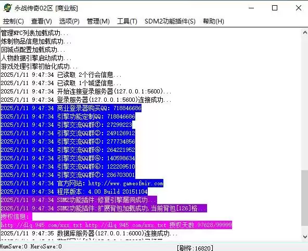The width and height of the screenshot is (308, 251).
Task: Select line 引擎交流QQ群⑥: 122209510
Action: (68, 166)
